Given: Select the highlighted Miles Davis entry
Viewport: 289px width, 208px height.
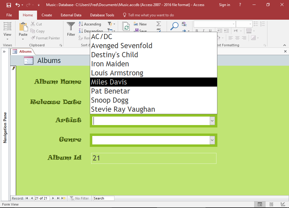Looking at the screenshot, I should (x=154, y=82).
